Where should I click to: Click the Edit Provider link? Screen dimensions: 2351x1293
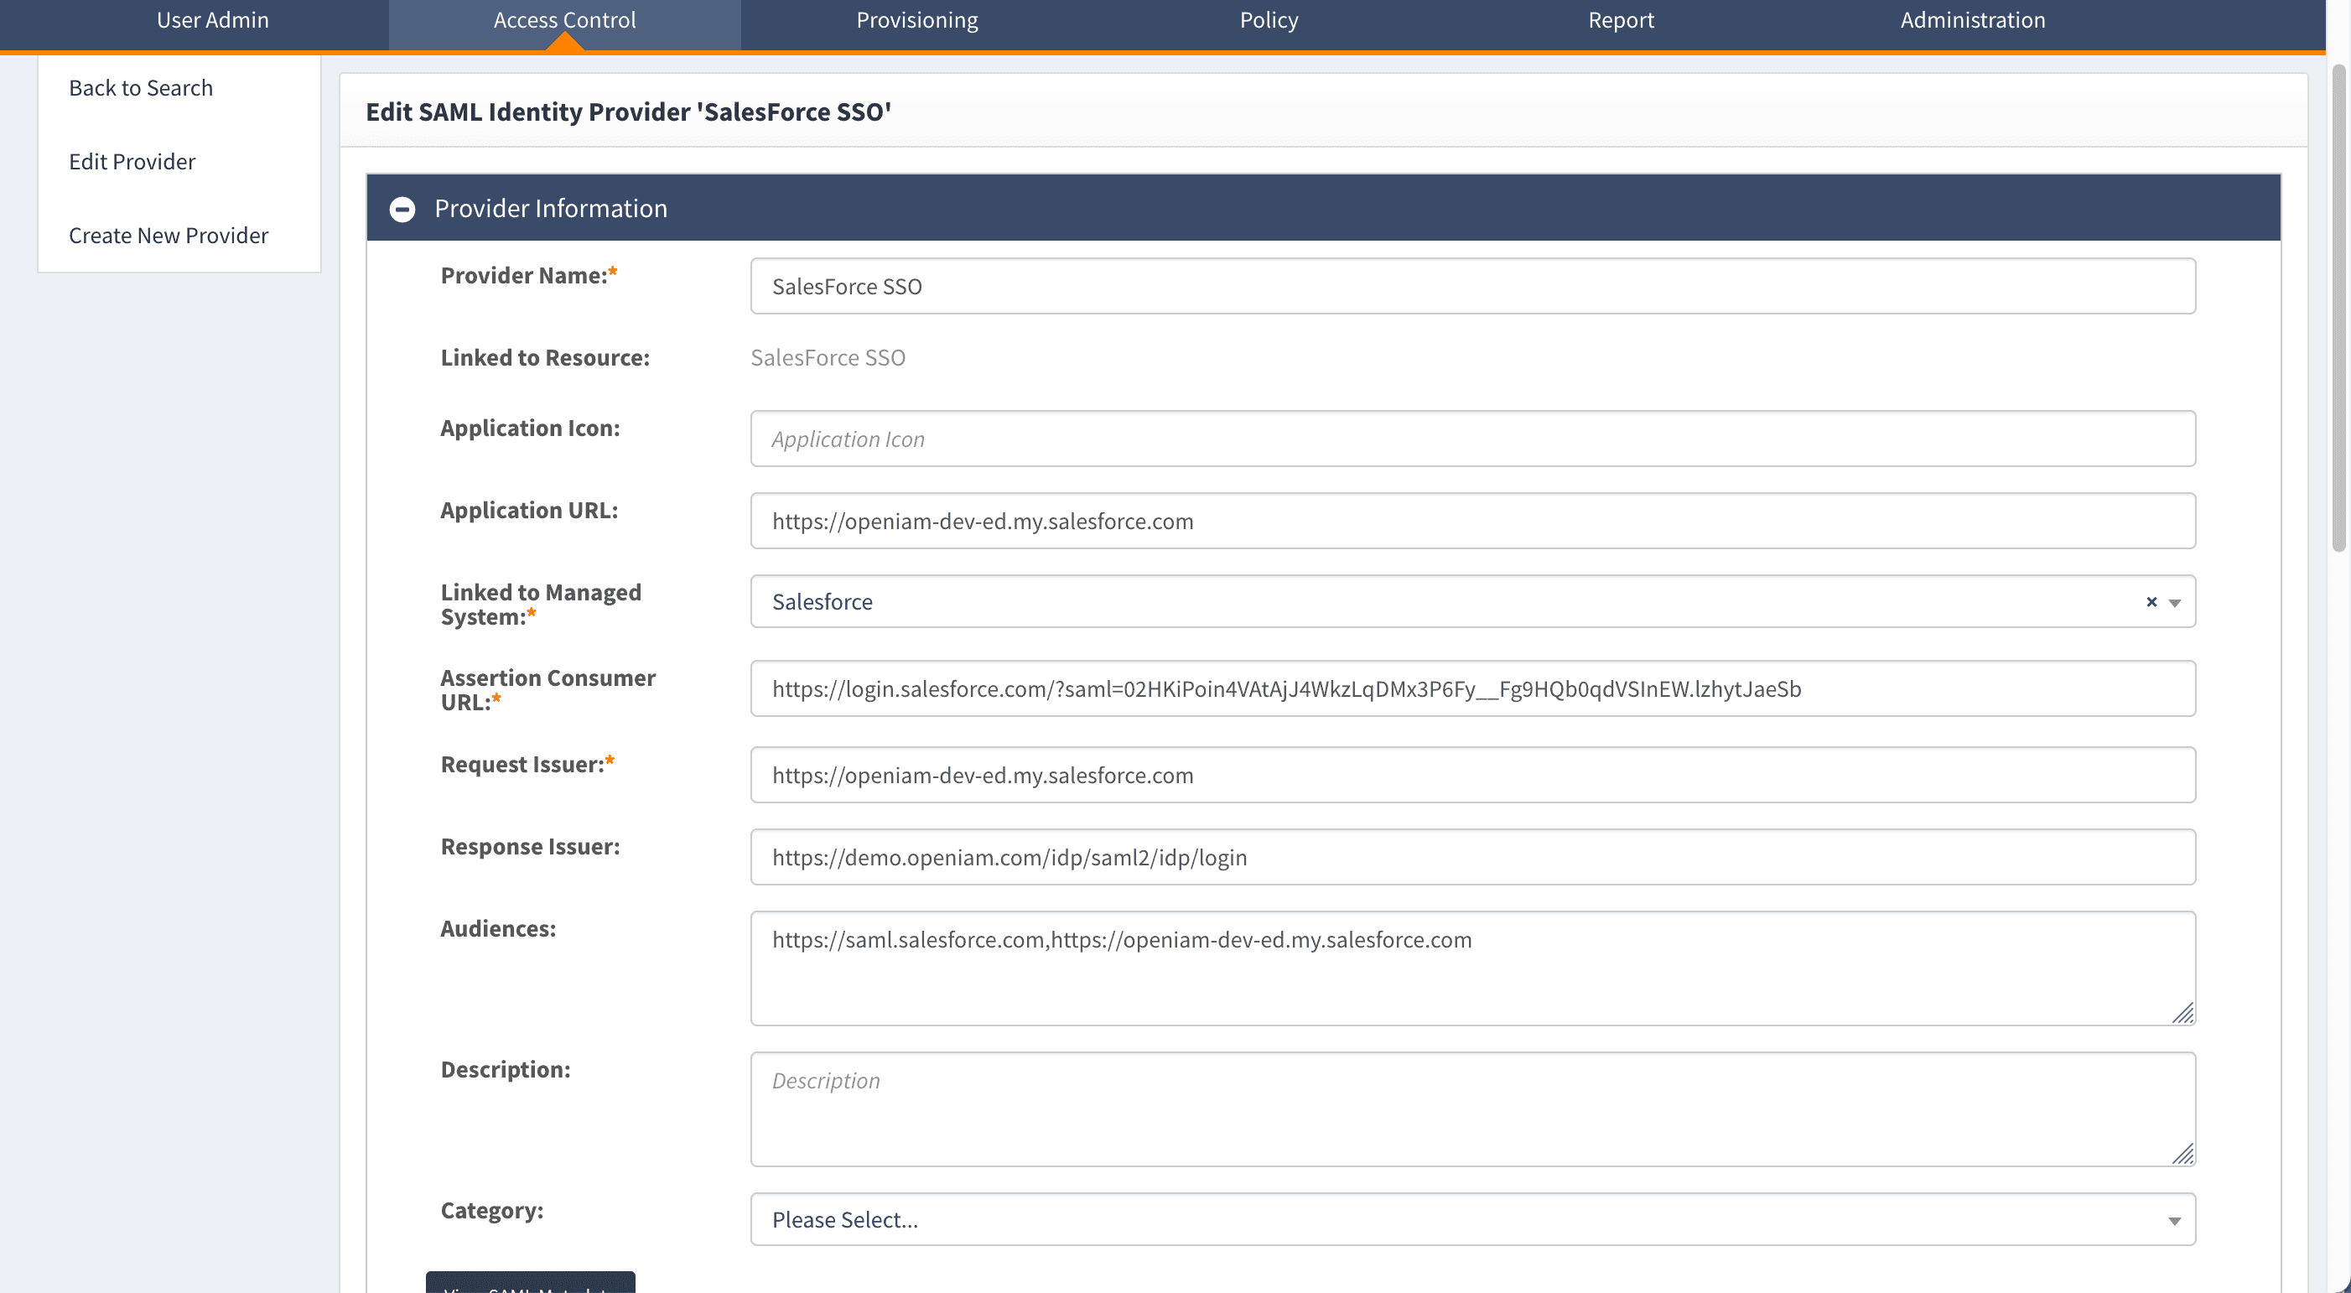point(132,162)
